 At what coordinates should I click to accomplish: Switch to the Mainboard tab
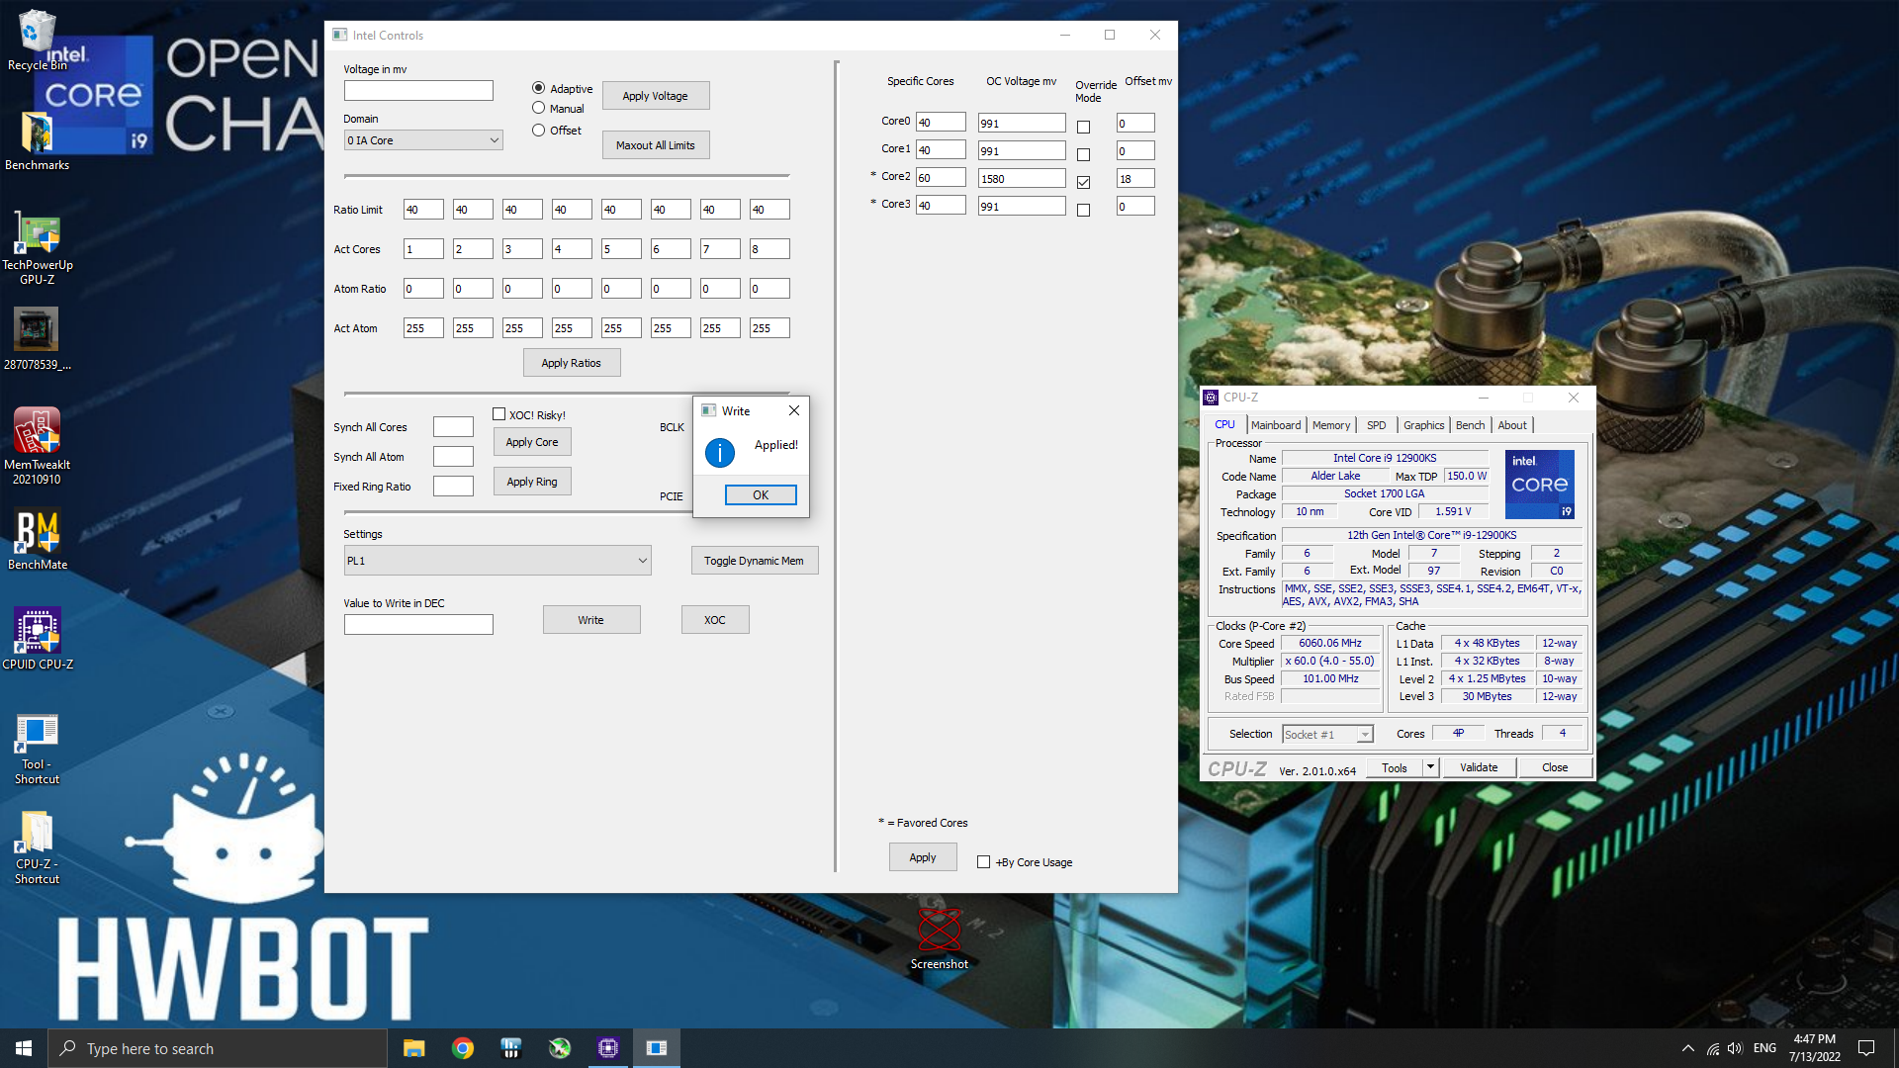point(1276,425)
